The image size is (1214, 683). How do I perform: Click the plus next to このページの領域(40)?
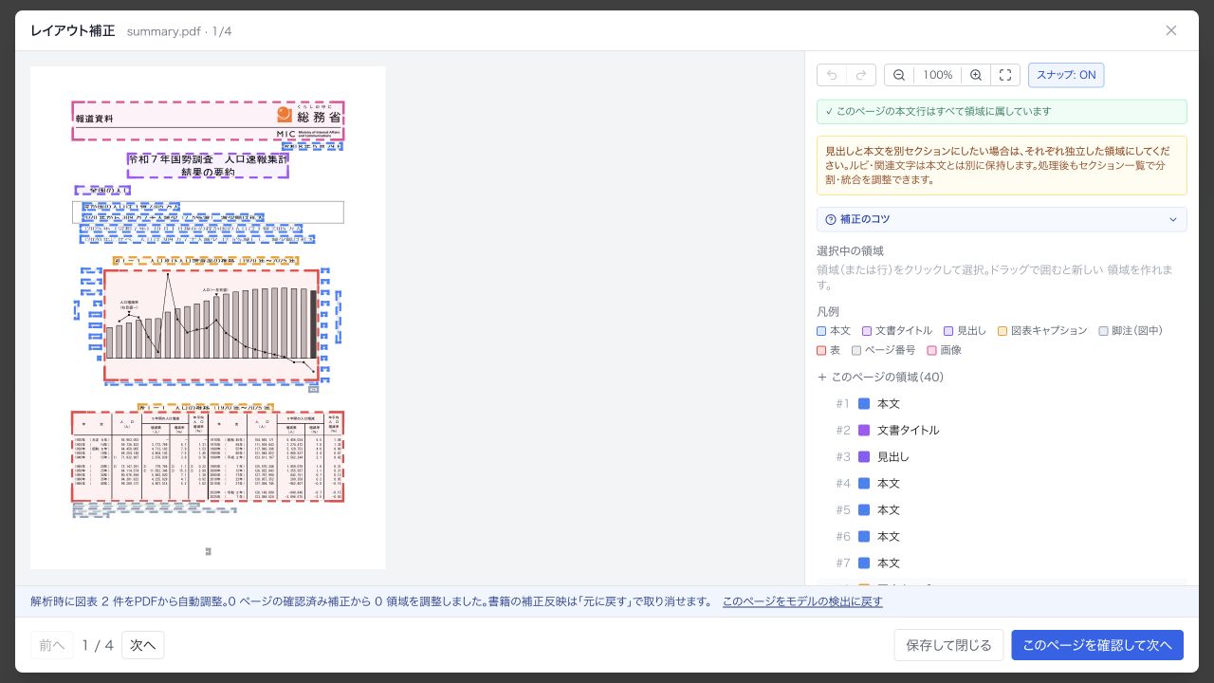click(x=821, y=377)
